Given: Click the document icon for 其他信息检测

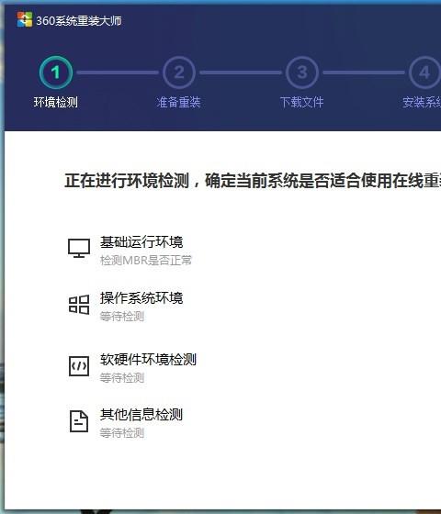Looking at the screenshot, I should [x=79, y=421].
